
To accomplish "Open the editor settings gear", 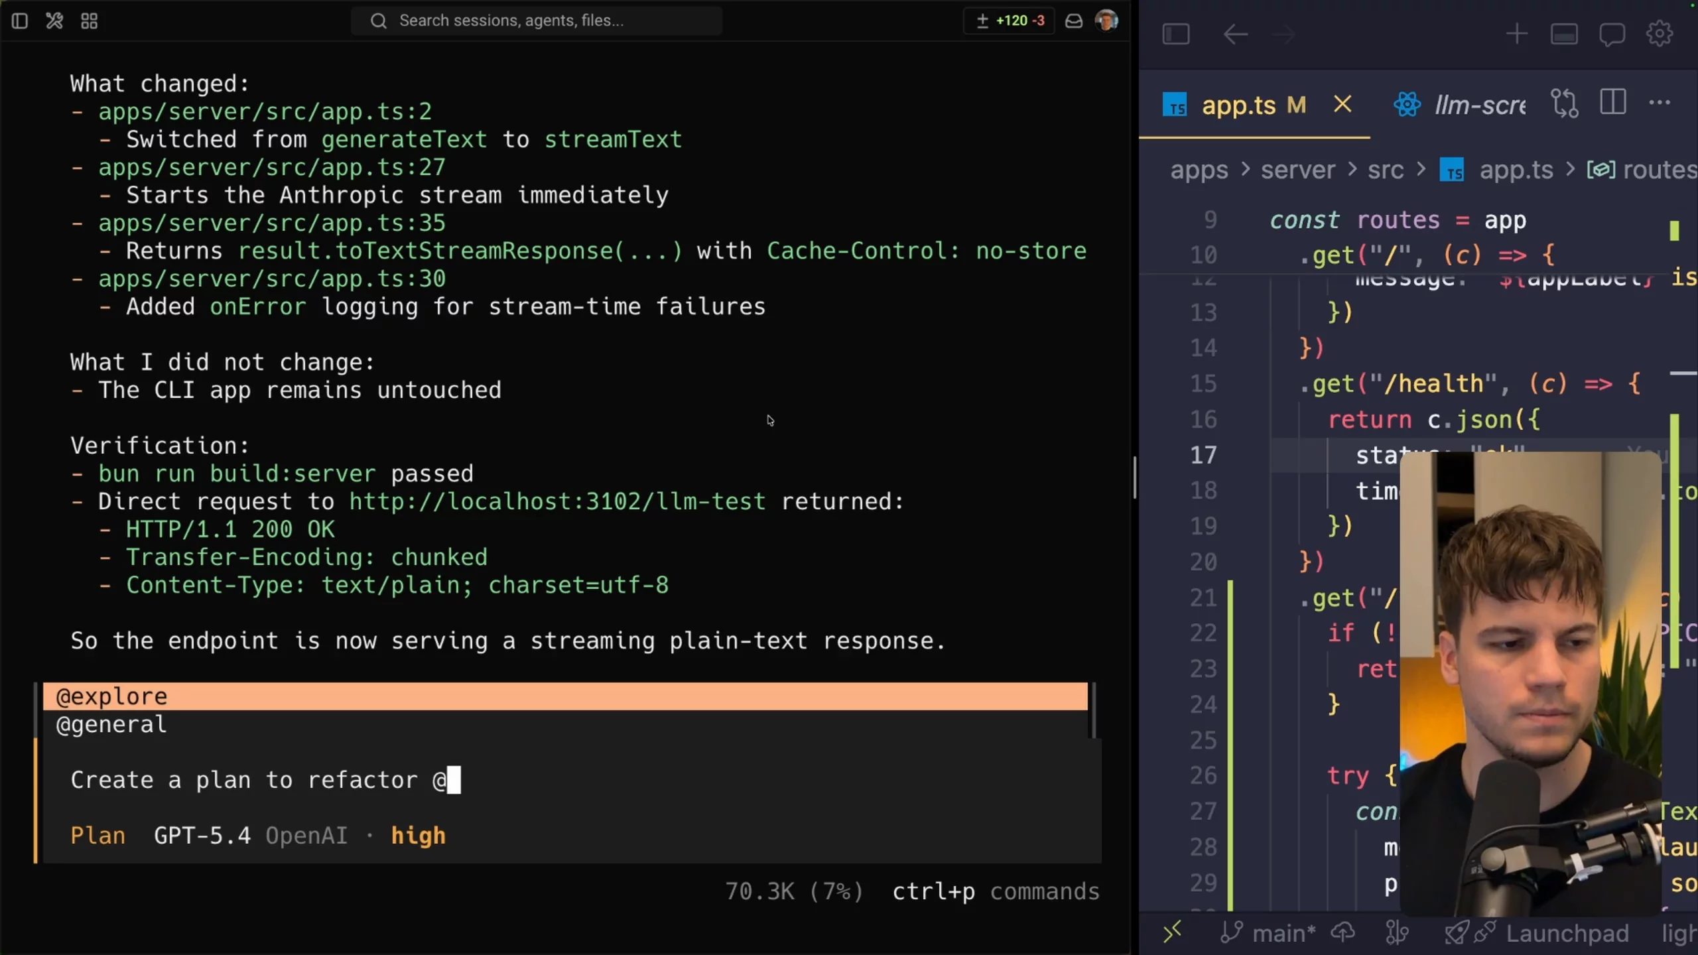I will [1660, 34].
